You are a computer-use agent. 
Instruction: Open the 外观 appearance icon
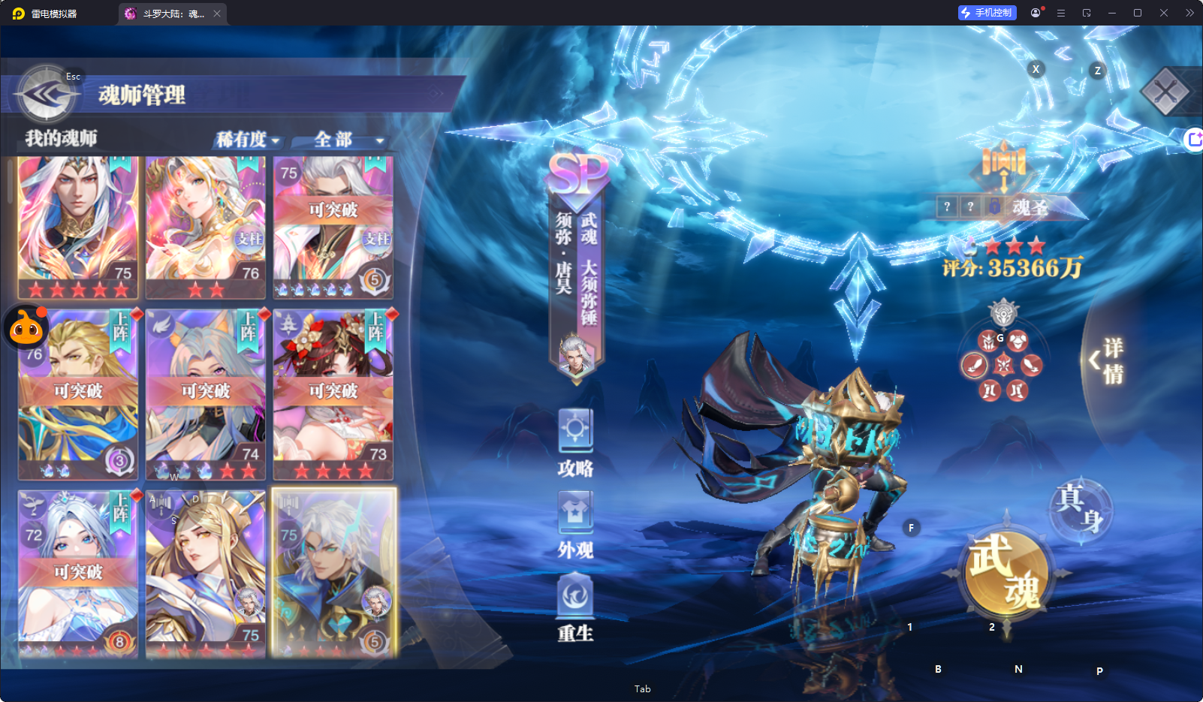click(576, 526)
